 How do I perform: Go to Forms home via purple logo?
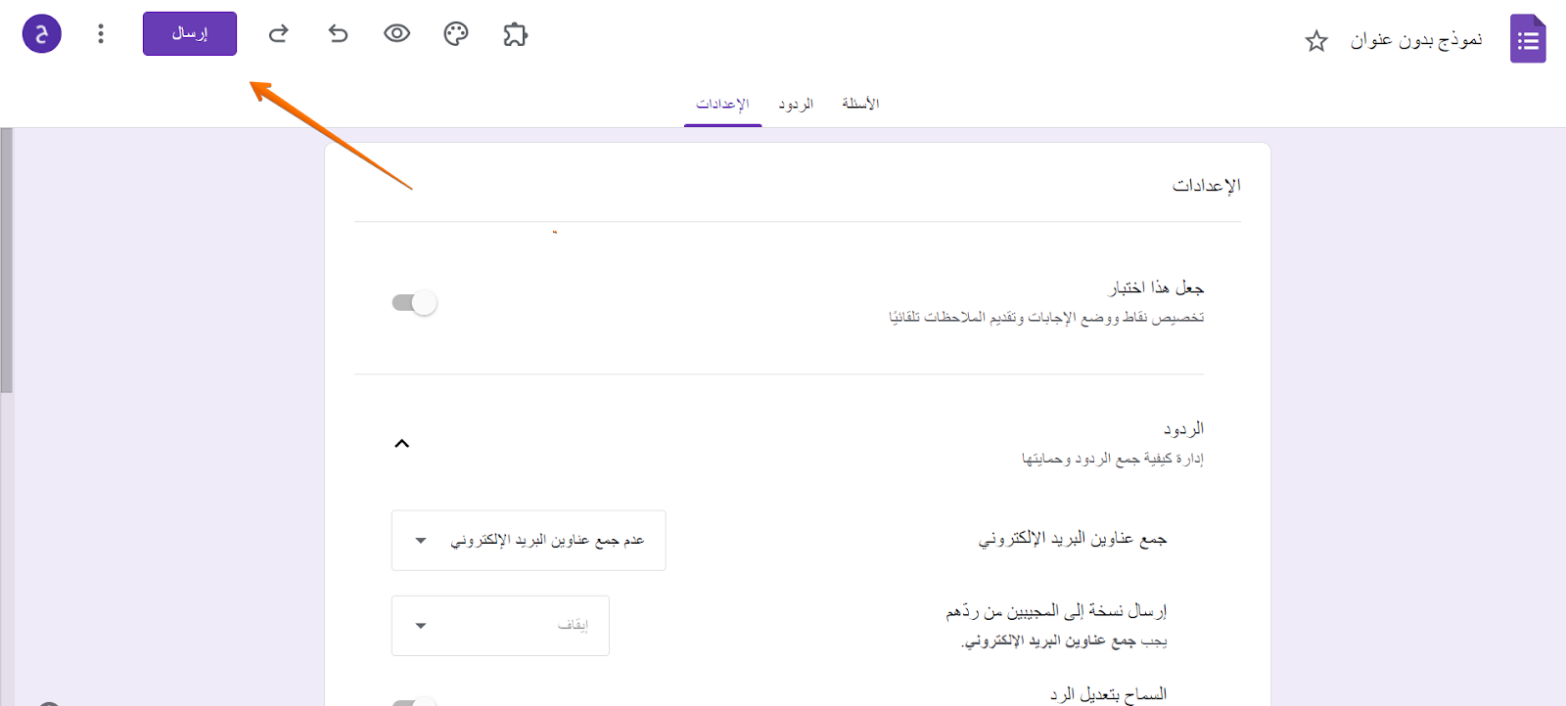pyautogui.click(x=1528, y=39)
